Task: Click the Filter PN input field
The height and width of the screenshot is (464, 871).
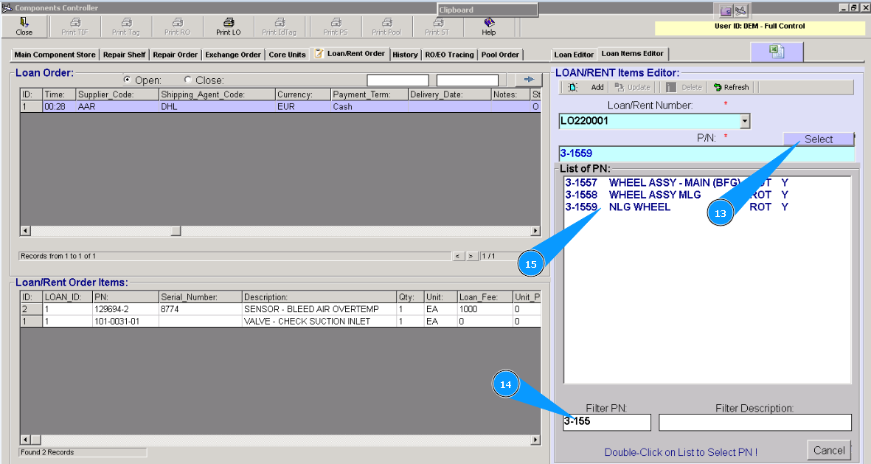Action: pos(606,422)
